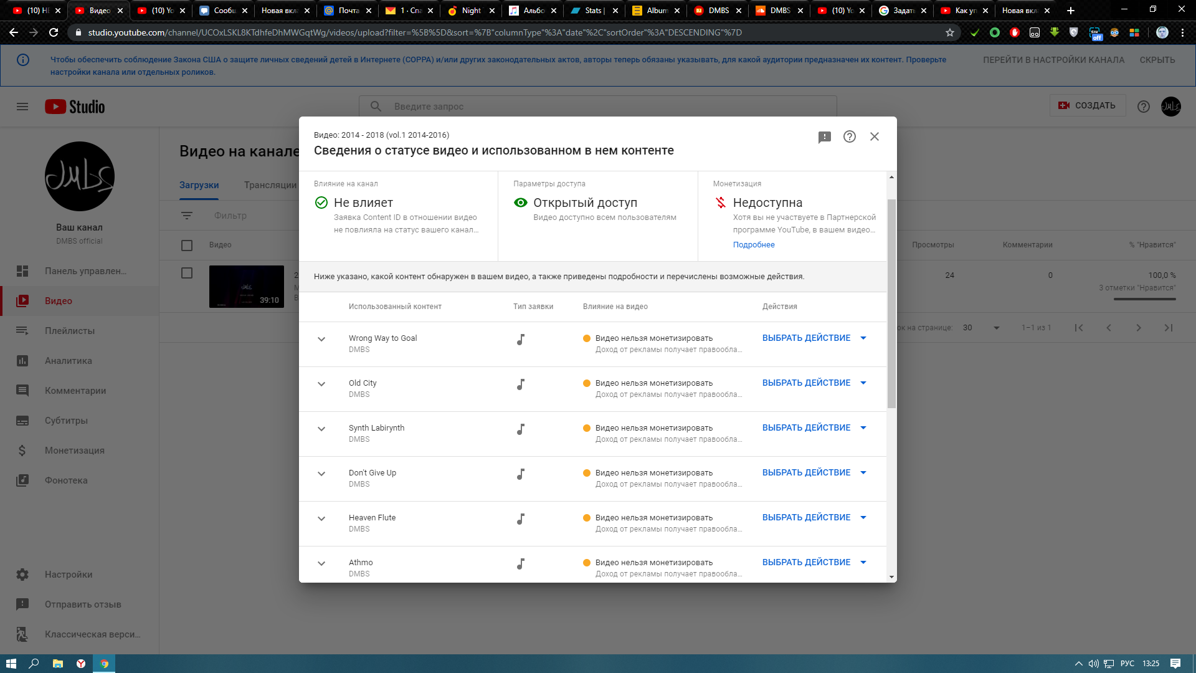Image resolution: width=1196 pixels, height=673 pixels.
Task: Click music note icon for Old City
Action: 521,384
